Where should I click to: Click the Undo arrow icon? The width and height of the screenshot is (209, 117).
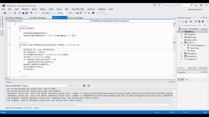(31, 13)
